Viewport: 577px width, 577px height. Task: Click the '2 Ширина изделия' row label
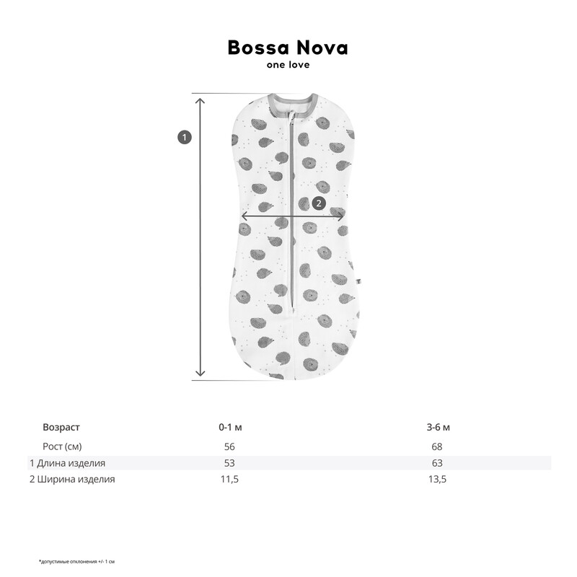(72, 479)
